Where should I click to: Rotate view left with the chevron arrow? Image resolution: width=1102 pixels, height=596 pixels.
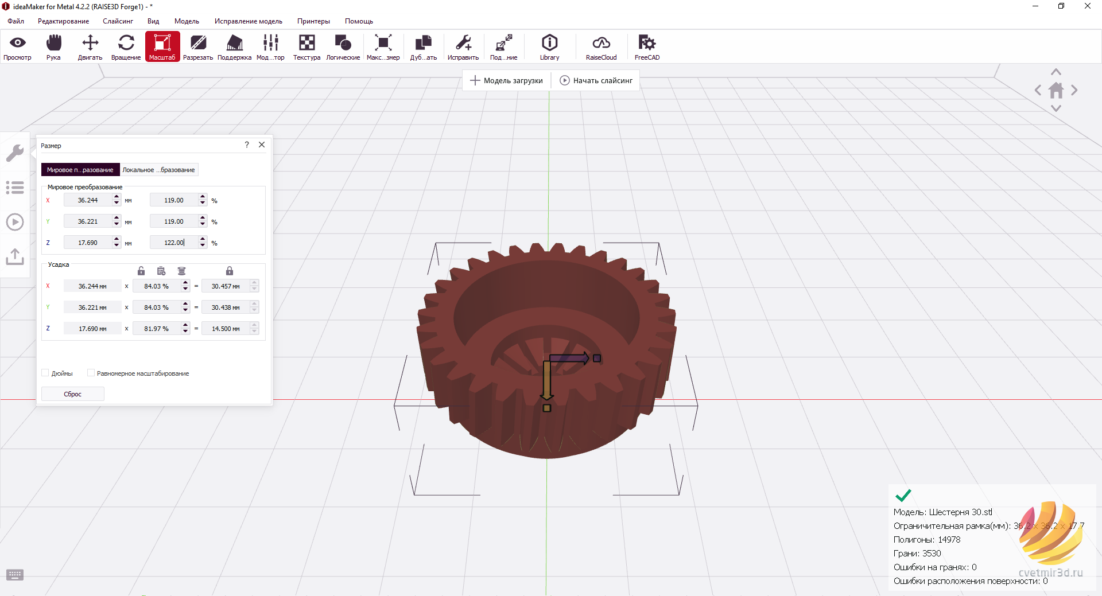click(x=1038, y=90)
